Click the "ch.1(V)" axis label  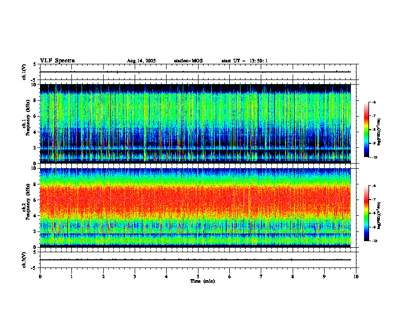click(24, 72)
